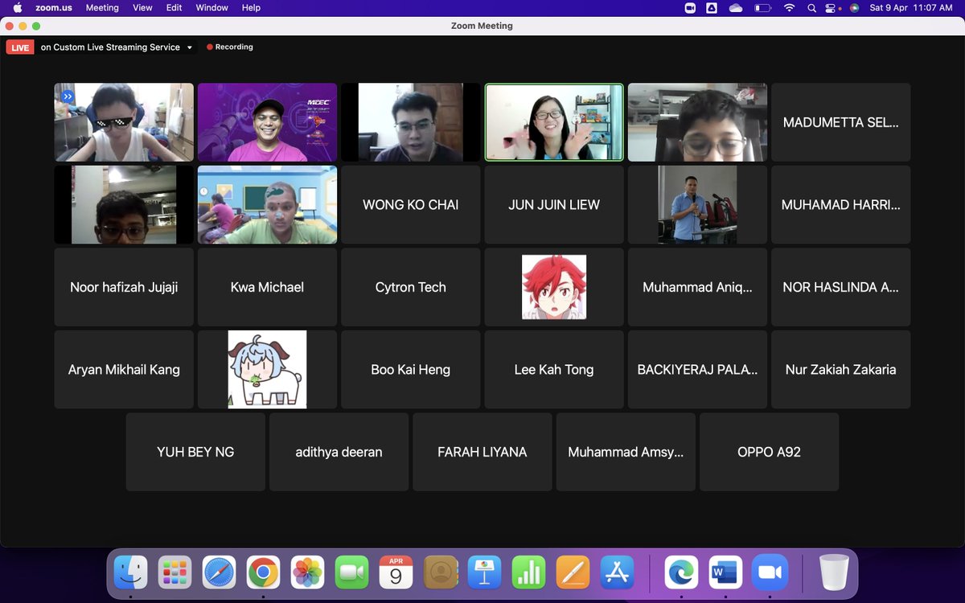Click the Zoom status icon in menu bar

[x=690, y=7]
